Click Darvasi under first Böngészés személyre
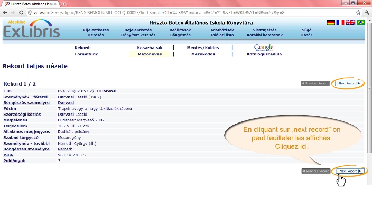This screenshot has width=372, height=209. pos(66,102)
